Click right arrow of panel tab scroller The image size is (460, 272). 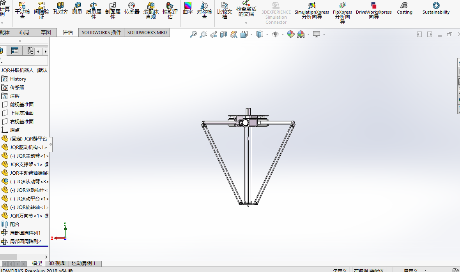tap(46, 51)
